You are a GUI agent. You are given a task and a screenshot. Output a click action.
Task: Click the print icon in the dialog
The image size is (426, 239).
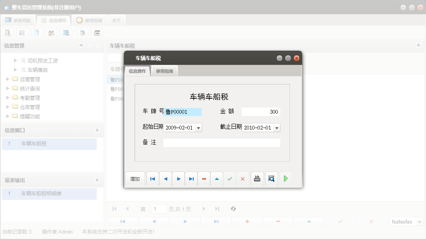[x=257, y=178]
